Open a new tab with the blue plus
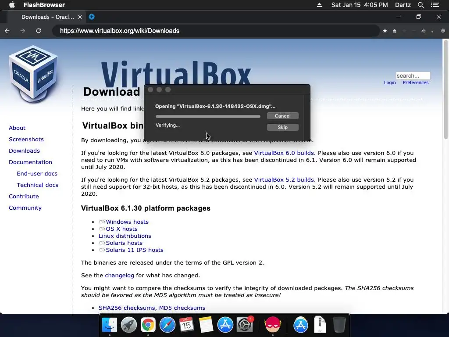Viewport: 449px width, 337px height. click(92, 17)
